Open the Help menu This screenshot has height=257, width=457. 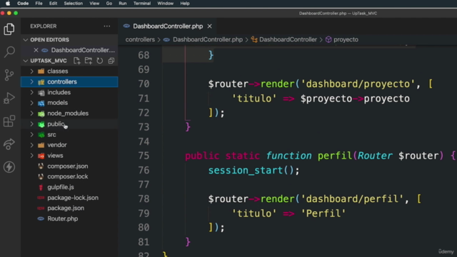pyautogui.click(x=185, y=4)
